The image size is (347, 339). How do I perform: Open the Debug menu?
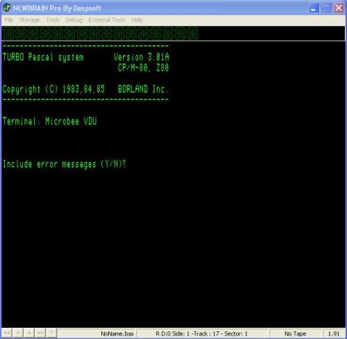(74, 20)
